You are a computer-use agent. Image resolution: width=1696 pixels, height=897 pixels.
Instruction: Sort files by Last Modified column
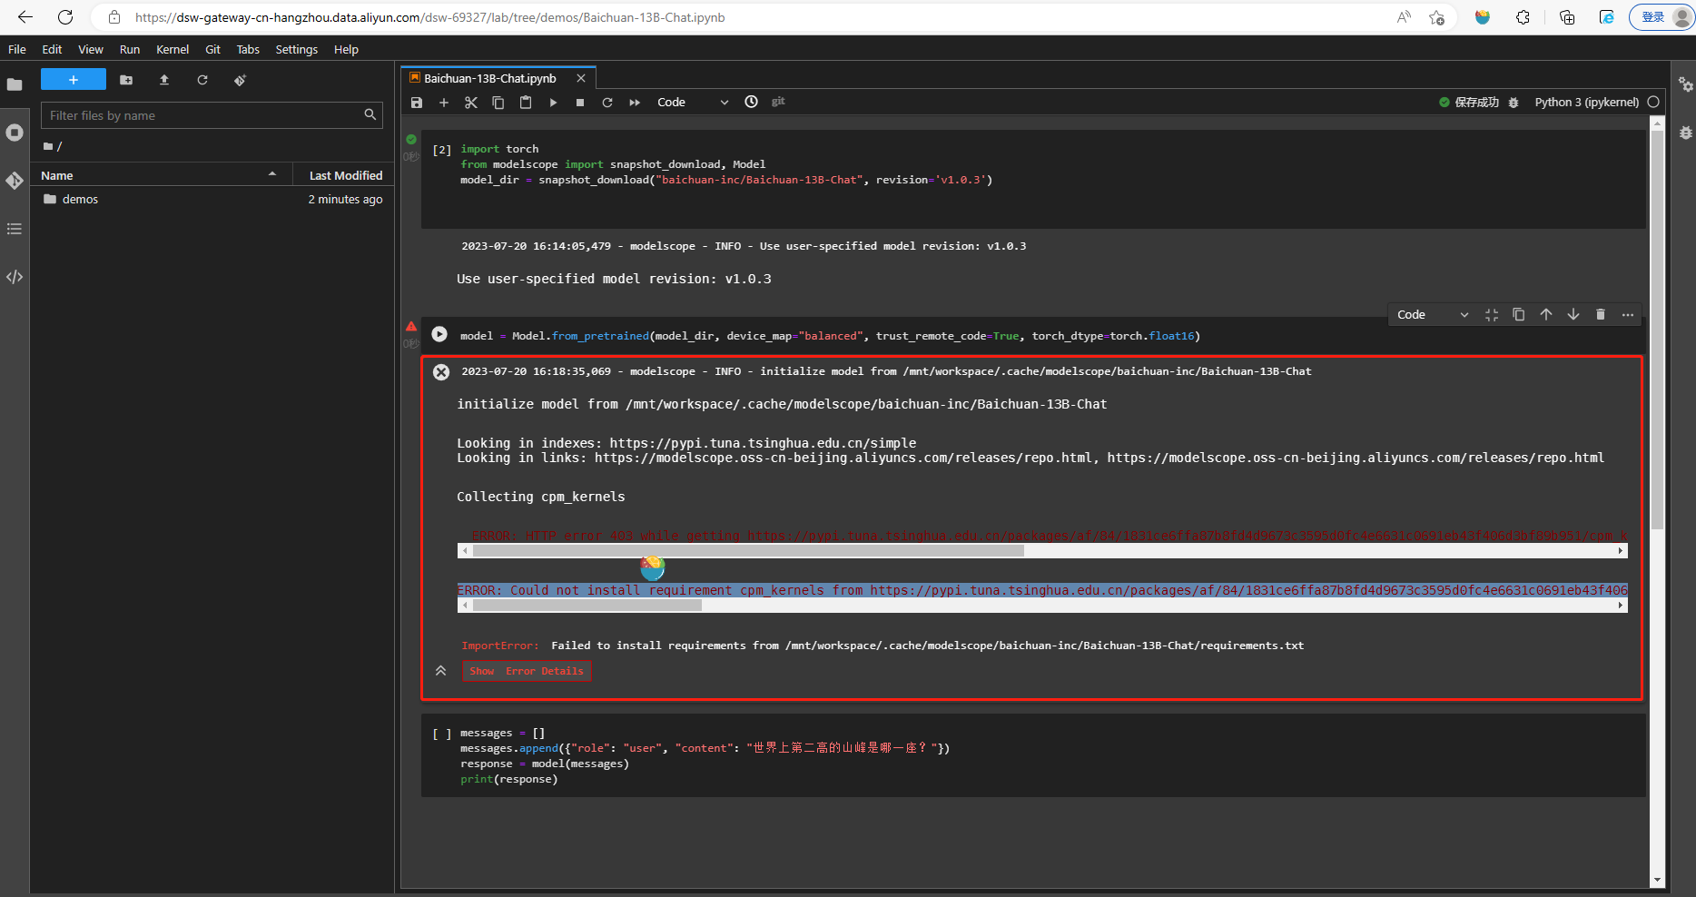click(345, 175)
